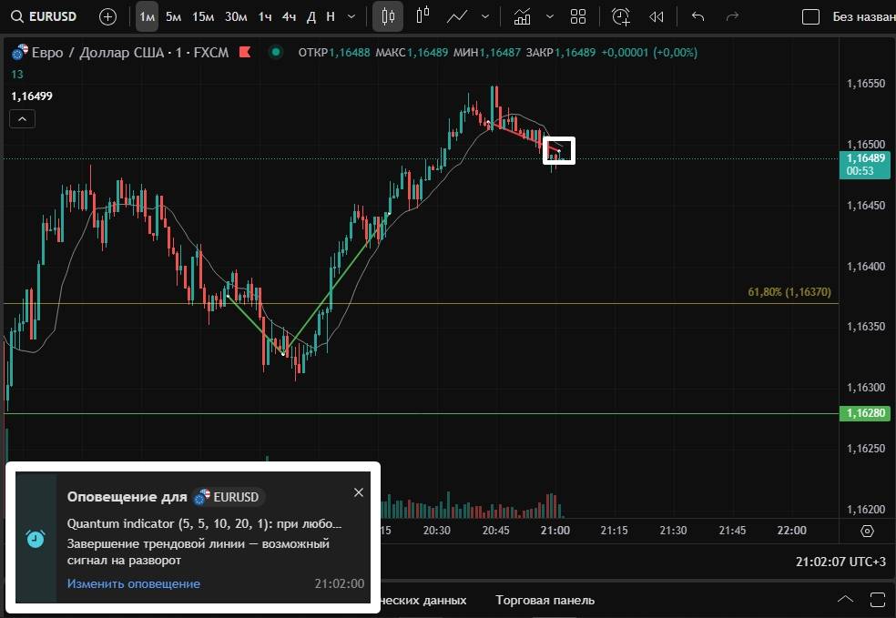This screenshot has height=618, width=896.
Task: Toggle the layout square checkbox near Без назван
Action: point(810,16)
